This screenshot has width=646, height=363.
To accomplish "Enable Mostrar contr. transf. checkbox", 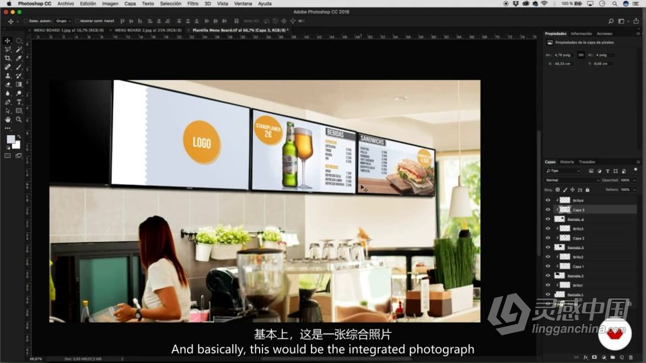I will (77, 21).
